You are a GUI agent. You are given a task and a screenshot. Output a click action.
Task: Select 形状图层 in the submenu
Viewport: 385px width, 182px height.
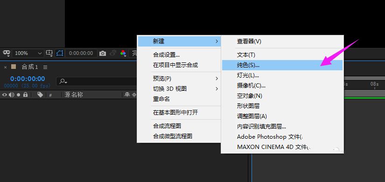tap(282, 106)
